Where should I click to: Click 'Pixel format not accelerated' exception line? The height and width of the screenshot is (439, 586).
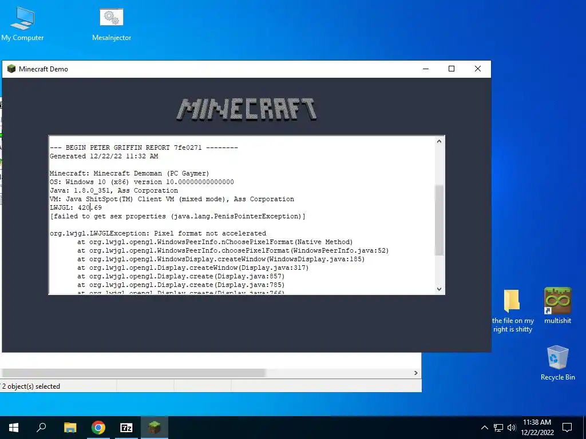point(158,233)
